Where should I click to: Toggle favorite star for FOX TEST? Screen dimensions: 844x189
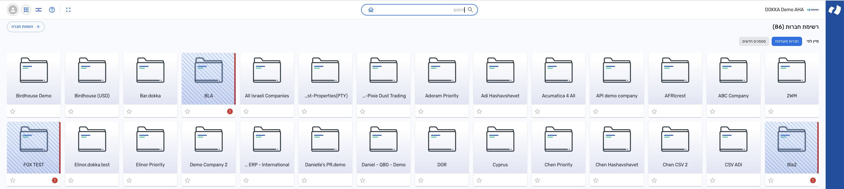(x=13, y=180)
